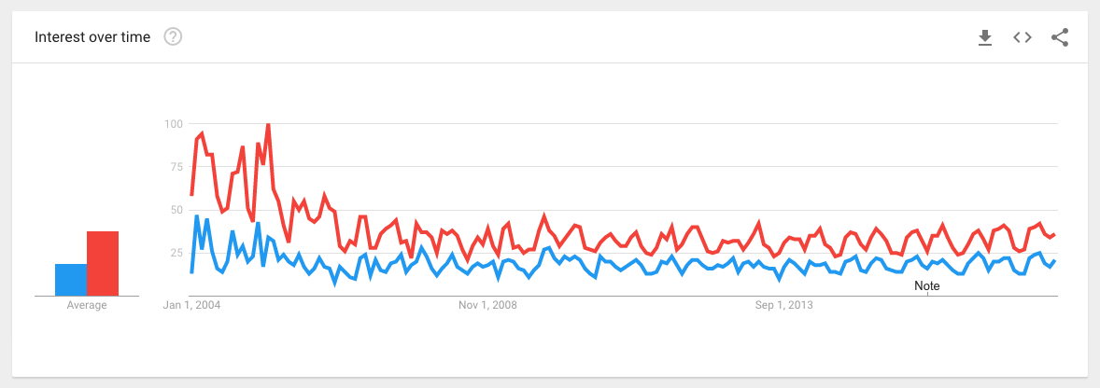Click the 100 y-axis label
This screenshot has height=388, width=1100.
(x=173, y=124)
